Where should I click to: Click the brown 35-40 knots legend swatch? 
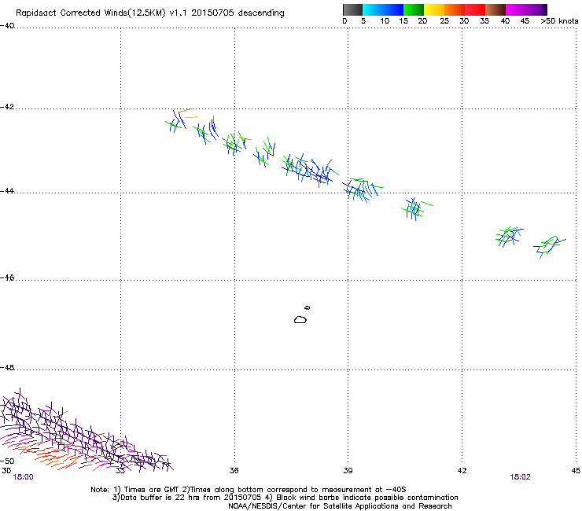point(495,9)
